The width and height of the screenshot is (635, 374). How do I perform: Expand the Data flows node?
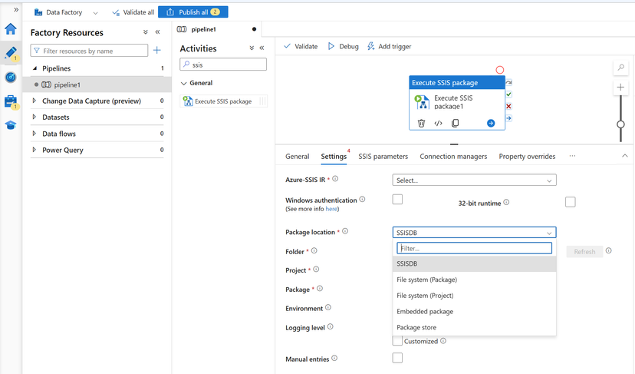point(35,133)
